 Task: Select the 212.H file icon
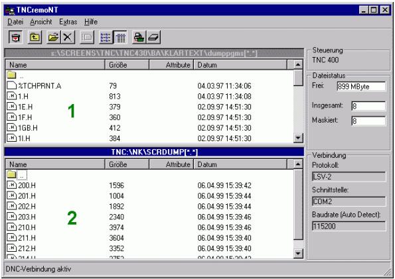[11, 249]
